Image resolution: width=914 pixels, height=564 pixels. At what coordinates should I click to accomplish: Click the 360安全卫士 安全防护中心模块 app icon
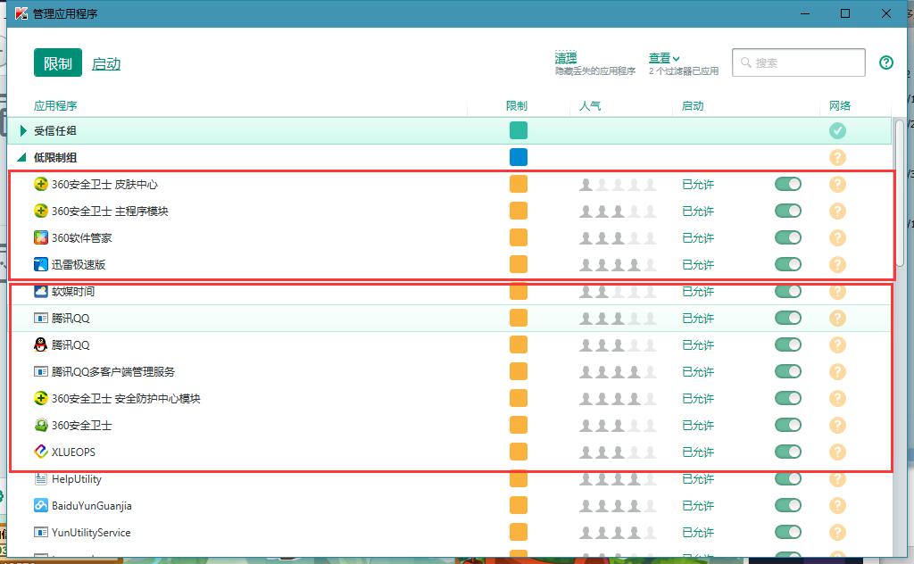click(41, 399)
